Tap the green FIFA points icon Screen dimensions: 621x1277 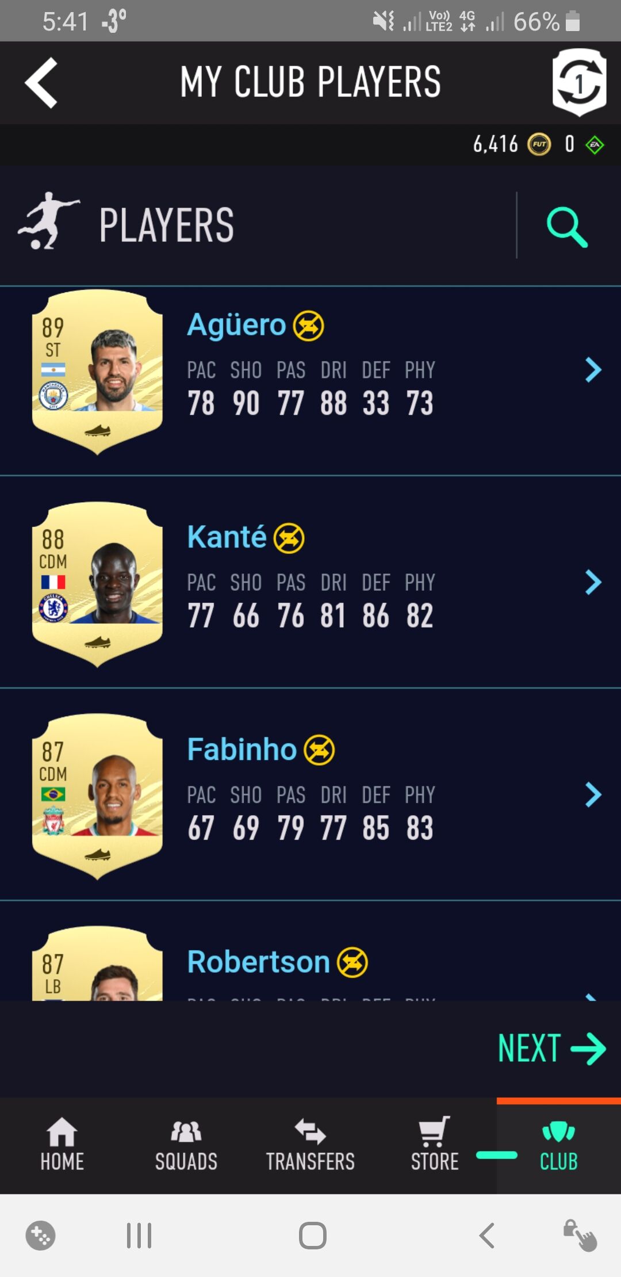(x=595, y=144)
